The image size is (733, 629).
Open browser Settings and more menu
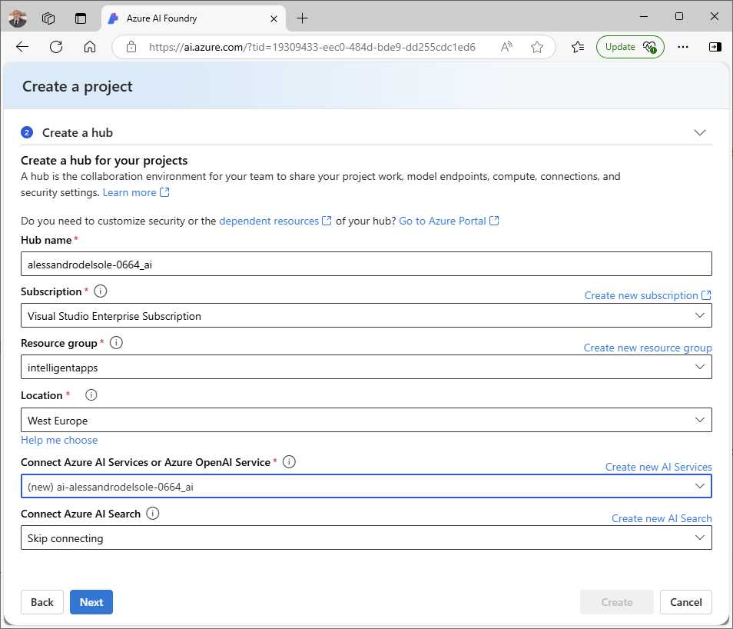click(x=683, y=47)
